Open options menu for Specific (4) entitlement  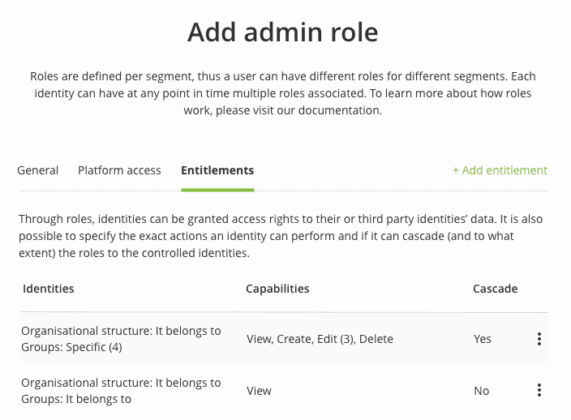click(539, 339)
